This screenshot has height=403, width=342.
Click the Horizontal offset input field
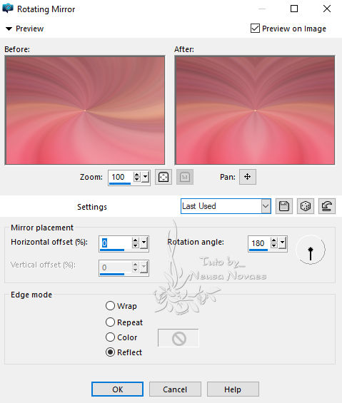coord(115,243)
